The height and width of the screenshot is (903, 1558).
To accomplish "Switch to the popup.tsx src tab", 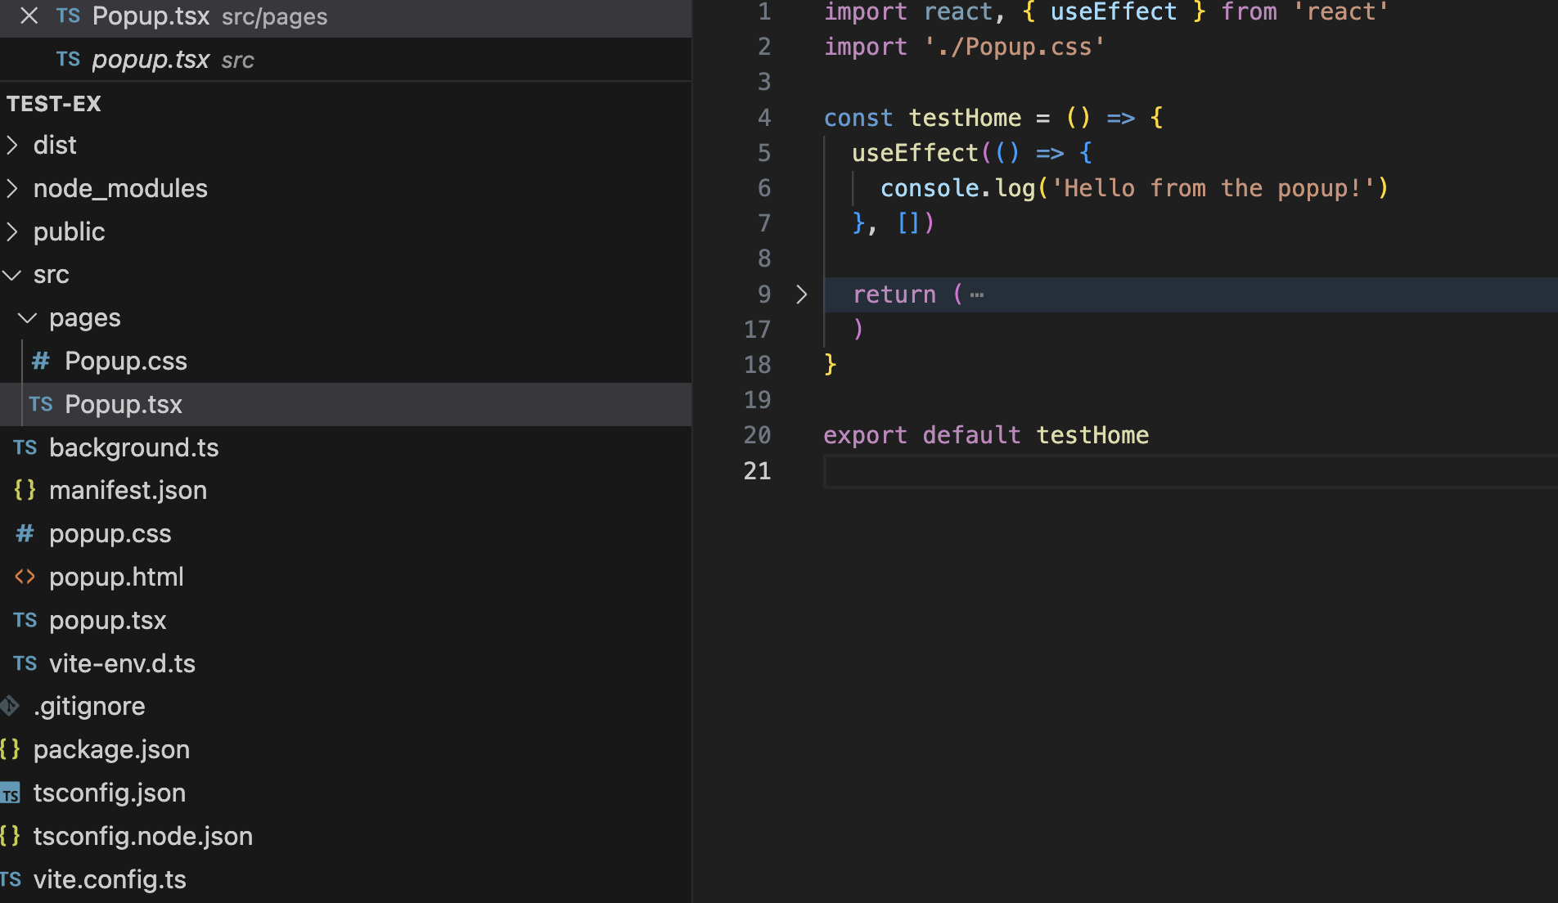I will (151, 59).
